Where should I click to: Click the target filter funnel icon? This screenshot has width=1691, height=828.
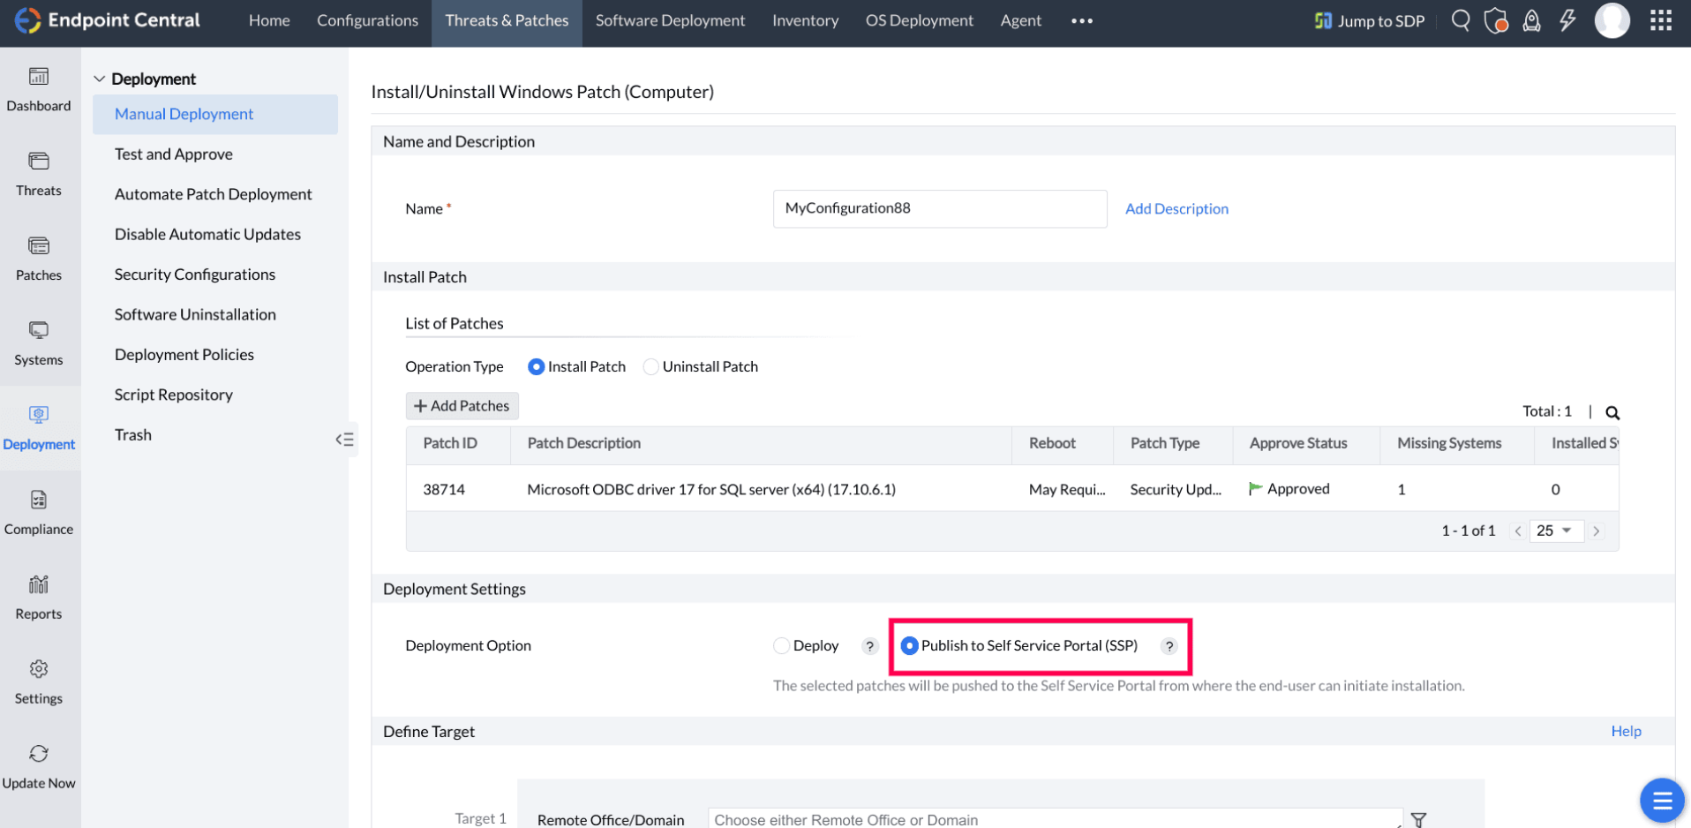coord(1419,819)
